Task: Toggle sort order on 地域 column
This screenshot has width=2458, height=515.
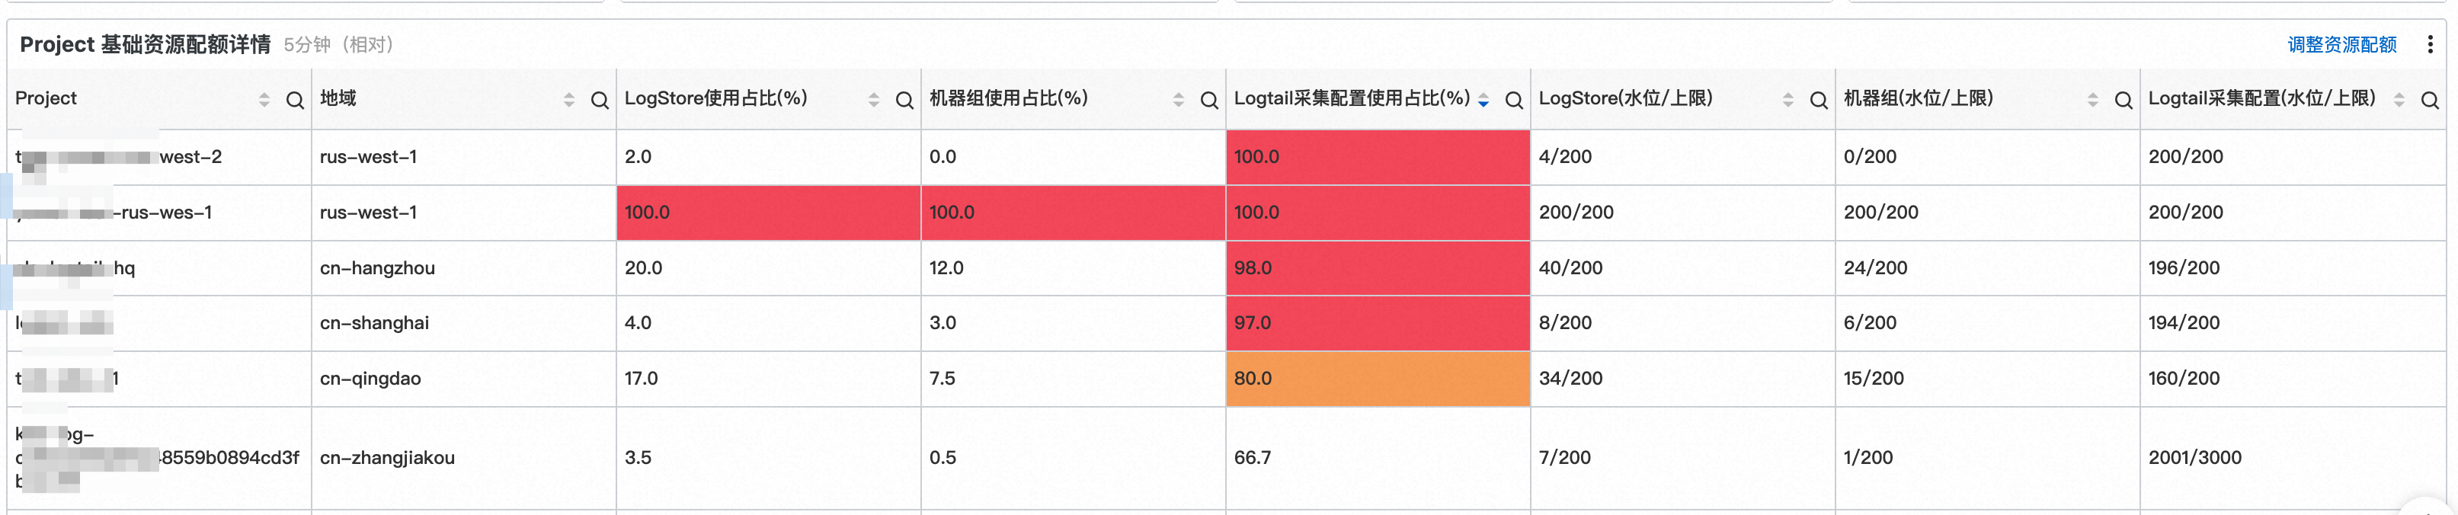Action: tap(568, 100)
